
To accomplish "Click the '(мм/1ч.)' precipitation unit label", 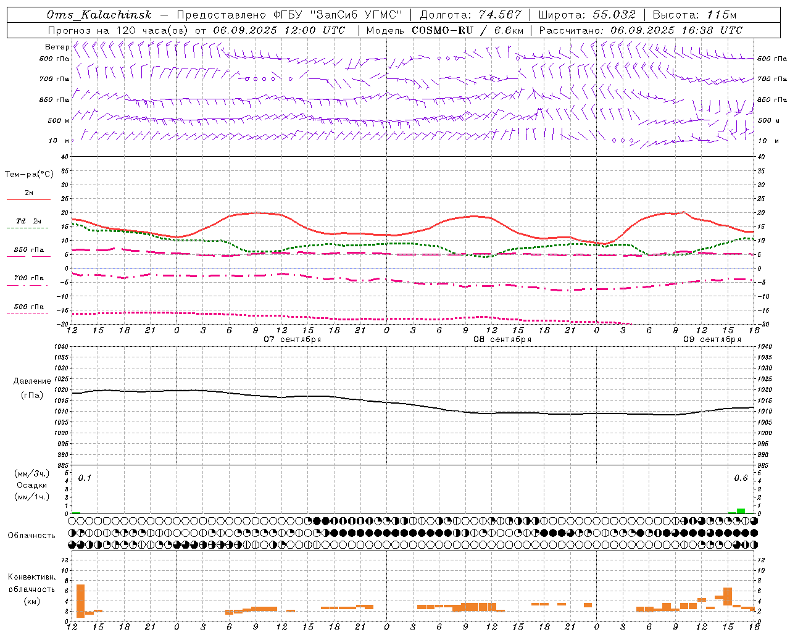I will [32, 497].
